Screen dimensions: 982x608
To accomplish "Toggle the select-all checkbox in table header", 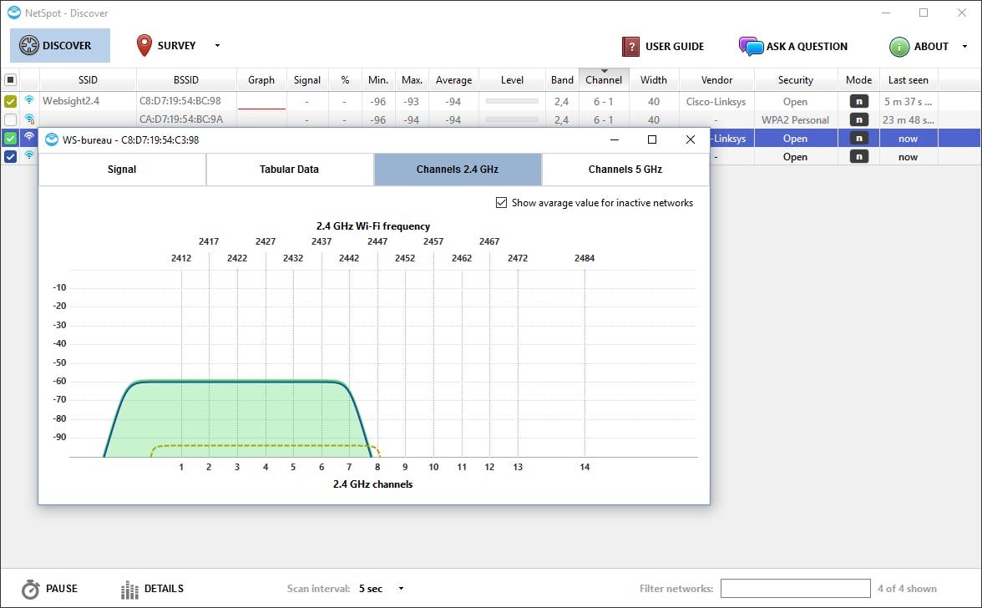I will coord(10,80).
